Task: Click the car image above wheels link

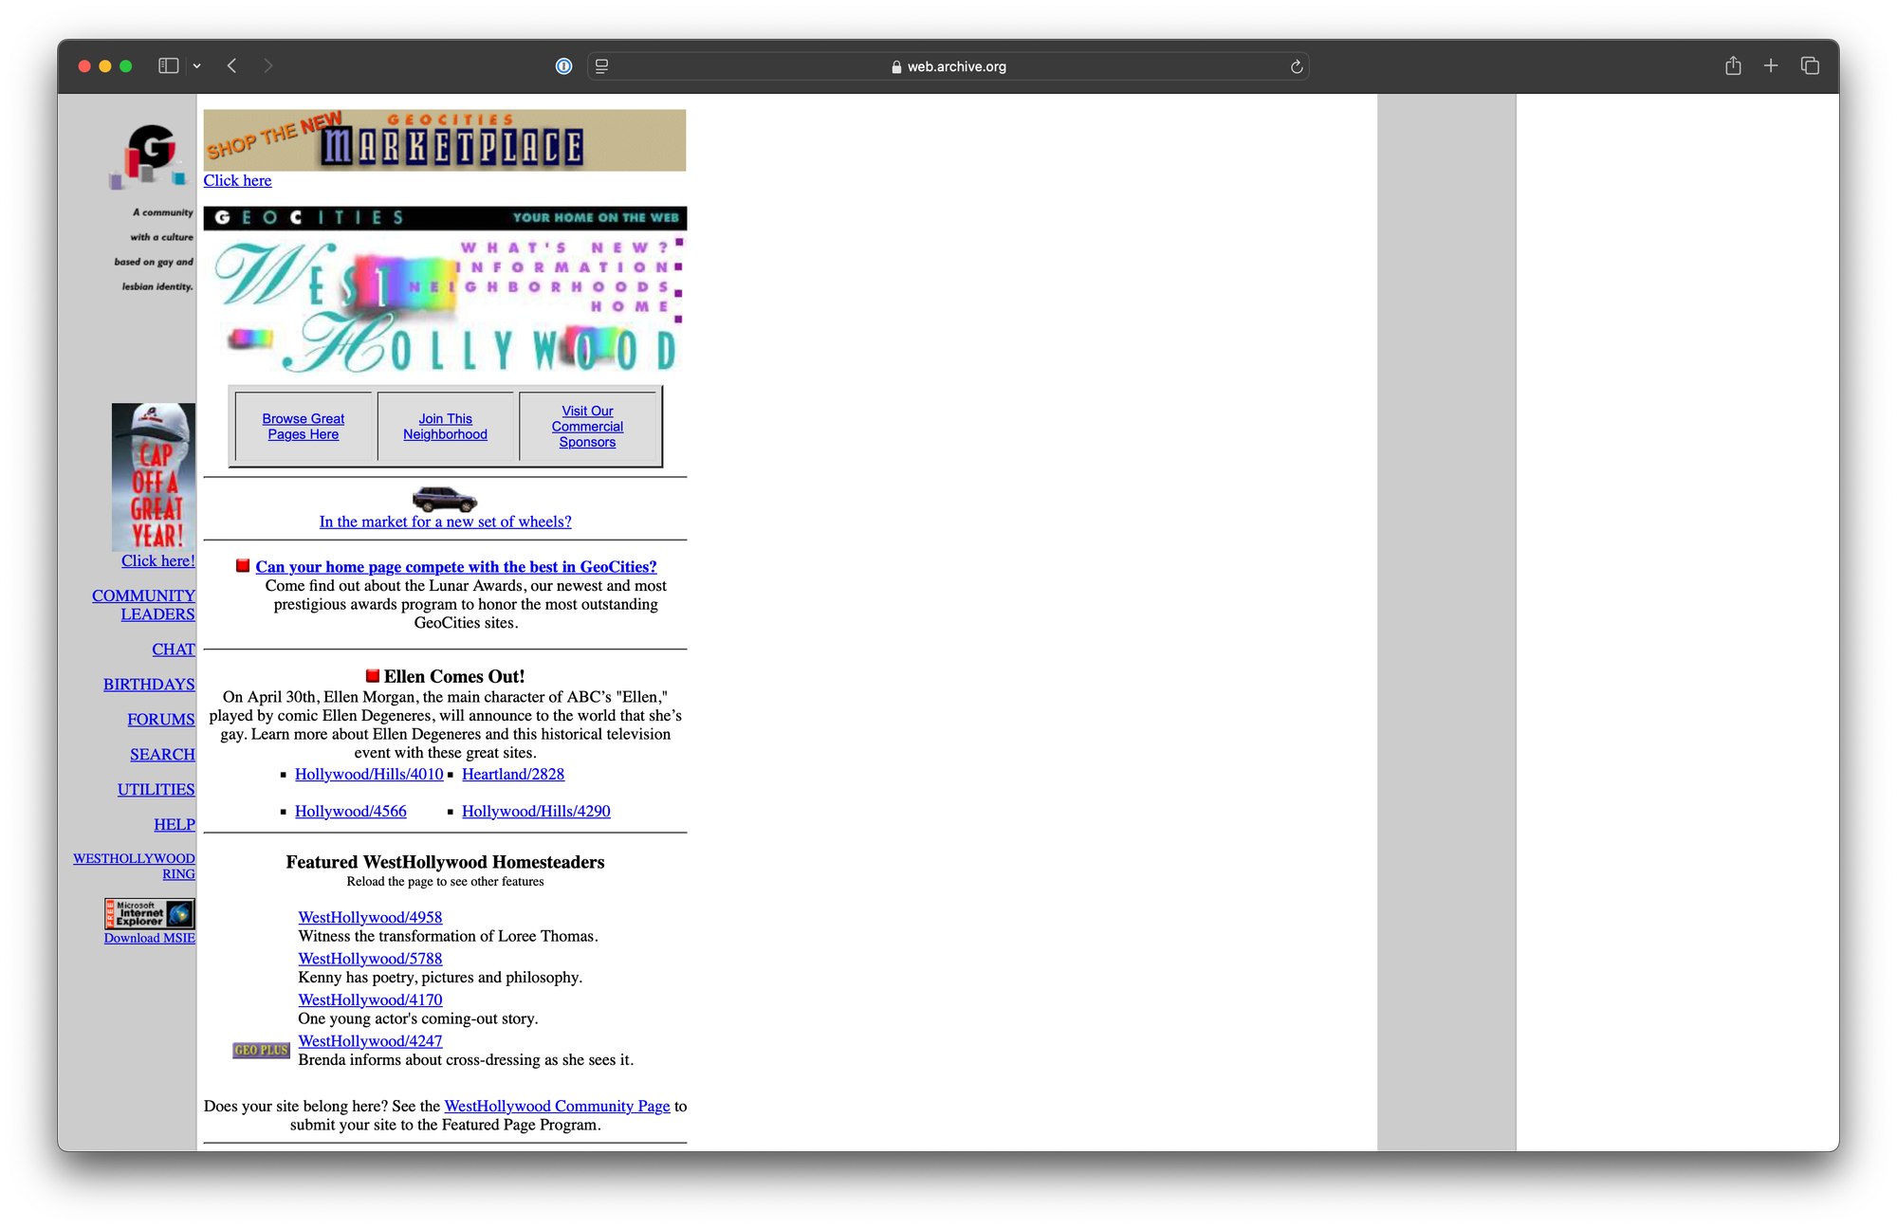Action: (444, 499)
